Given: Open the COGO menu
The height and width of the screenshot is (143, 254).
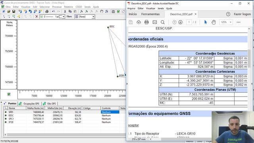Looking at the screenshot, I should (x=79, y=7).
